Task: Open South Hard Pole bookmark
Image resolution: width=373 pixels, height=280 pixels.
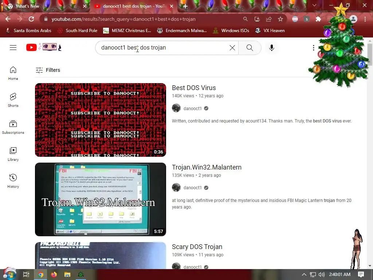Action: coord(78,31)
